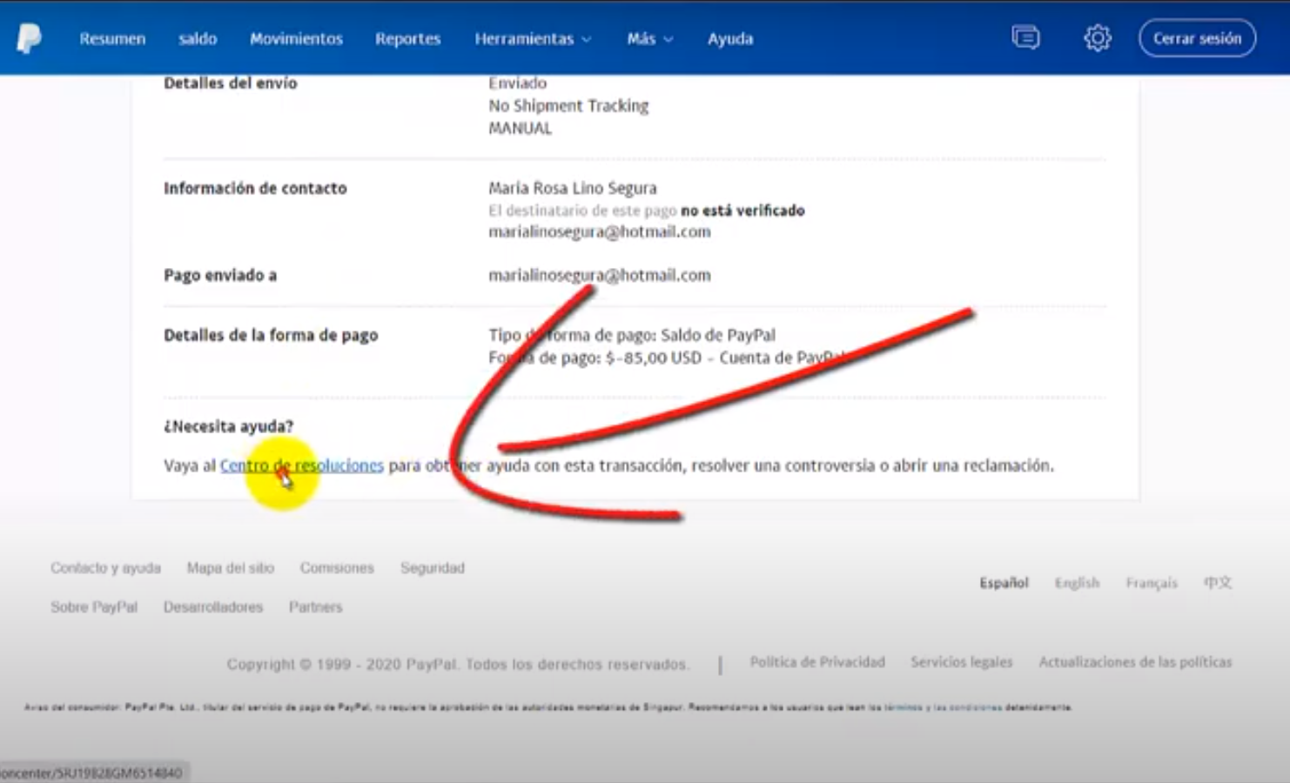Expand the Herramientas dropdown menu
Screen dimensions: 1290x783
533,39
